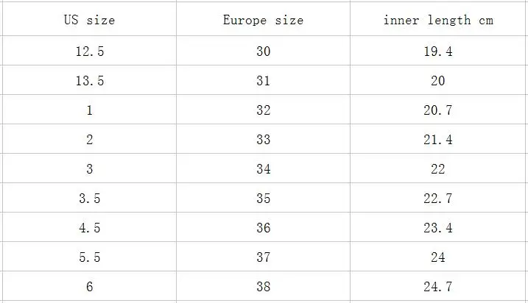528x303 pixels.
Task: Select the Europe size 33 cell
Action: [x=263, y=139]
